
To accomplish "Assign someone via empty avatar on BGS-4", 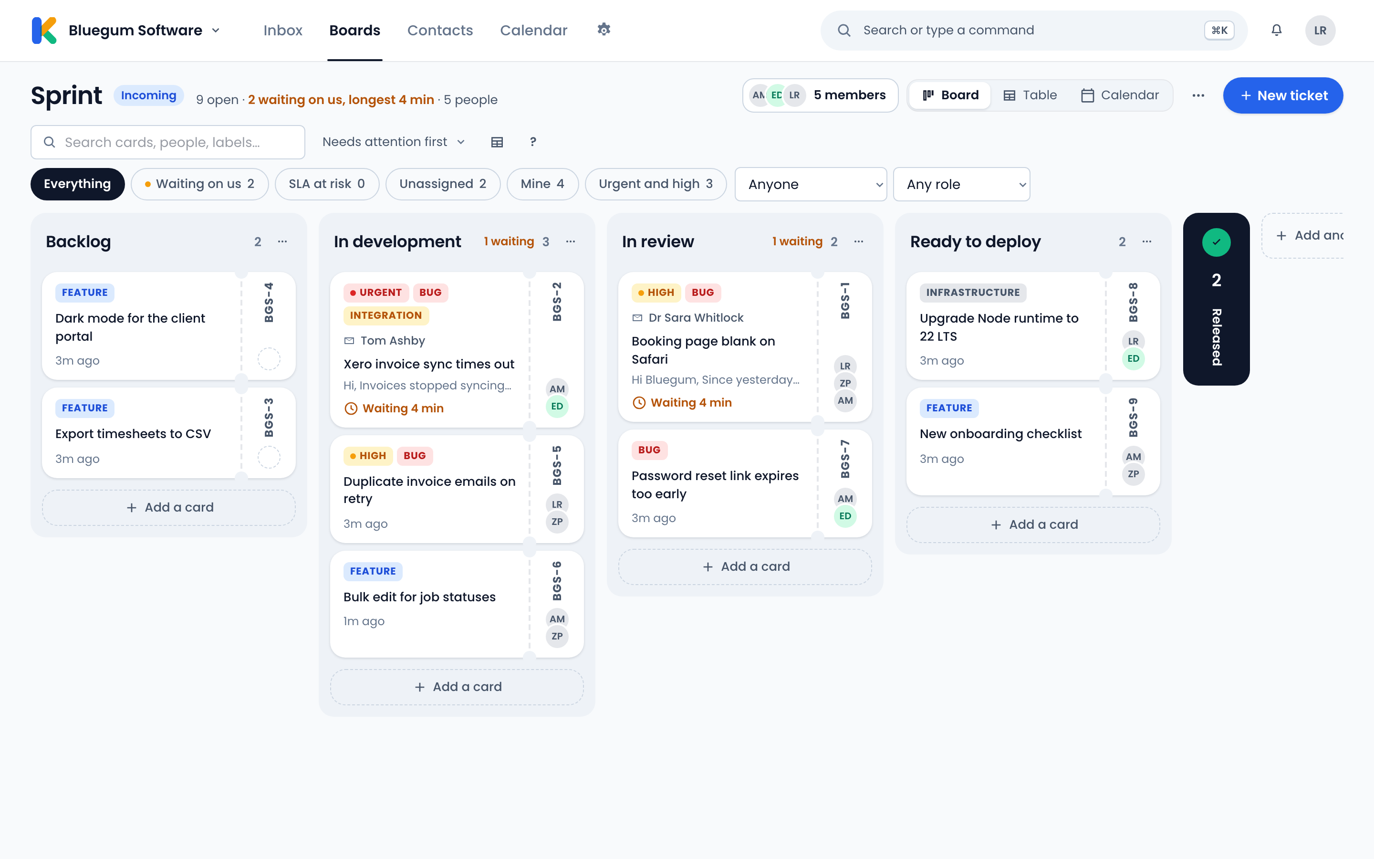I will (x=269, y=358).
